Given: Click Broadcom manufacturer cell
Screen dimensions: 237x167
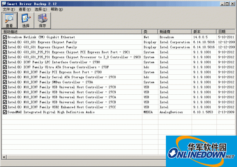Looking at the screenshot, I should tap(167, 37).
